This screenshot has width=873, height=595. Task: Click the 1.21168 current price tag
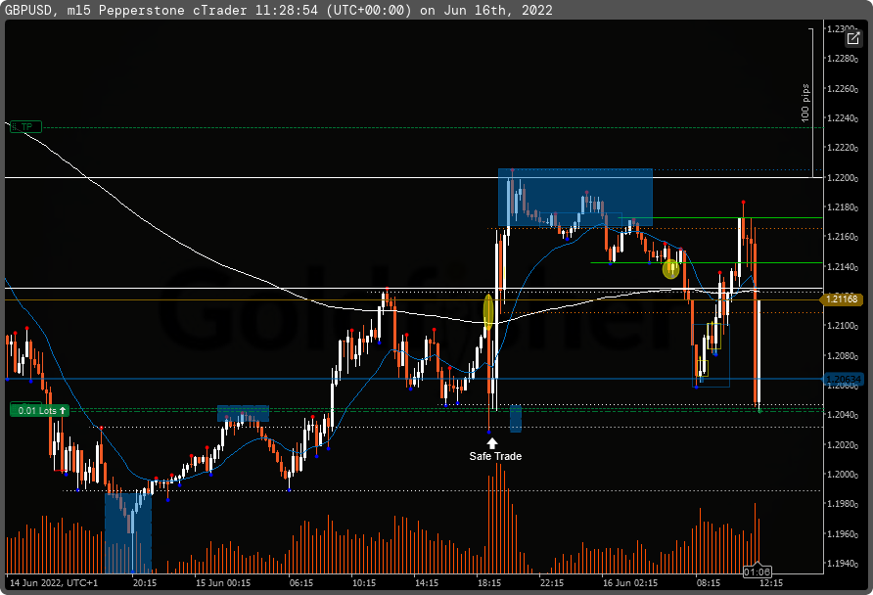[x=842, y=299]
